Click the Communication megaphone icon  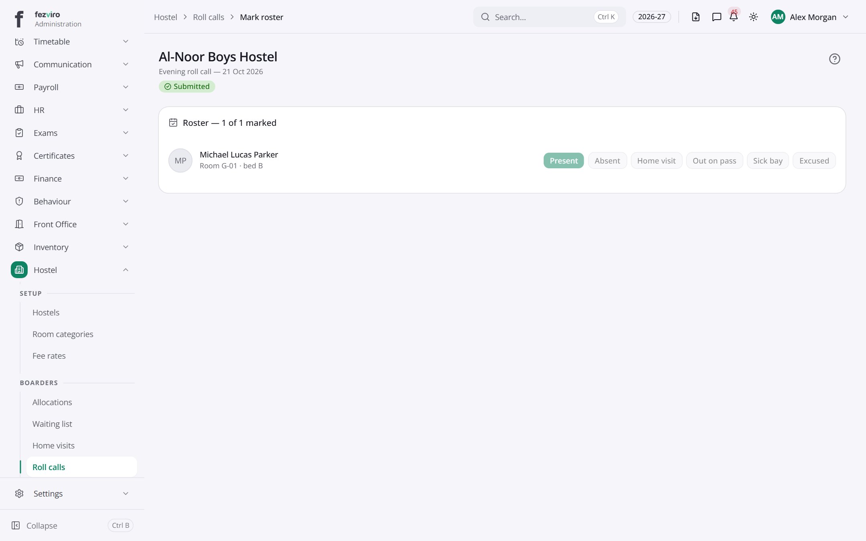[x=19, y=64]
